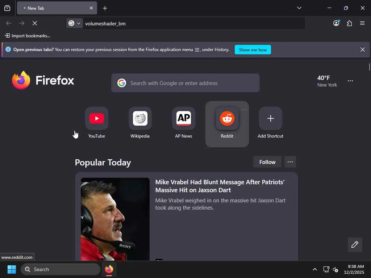Viewport: 371px width, 278px height.
Task: Dismiss the Open previous tabs notification
Action: [x=362, y=50]
